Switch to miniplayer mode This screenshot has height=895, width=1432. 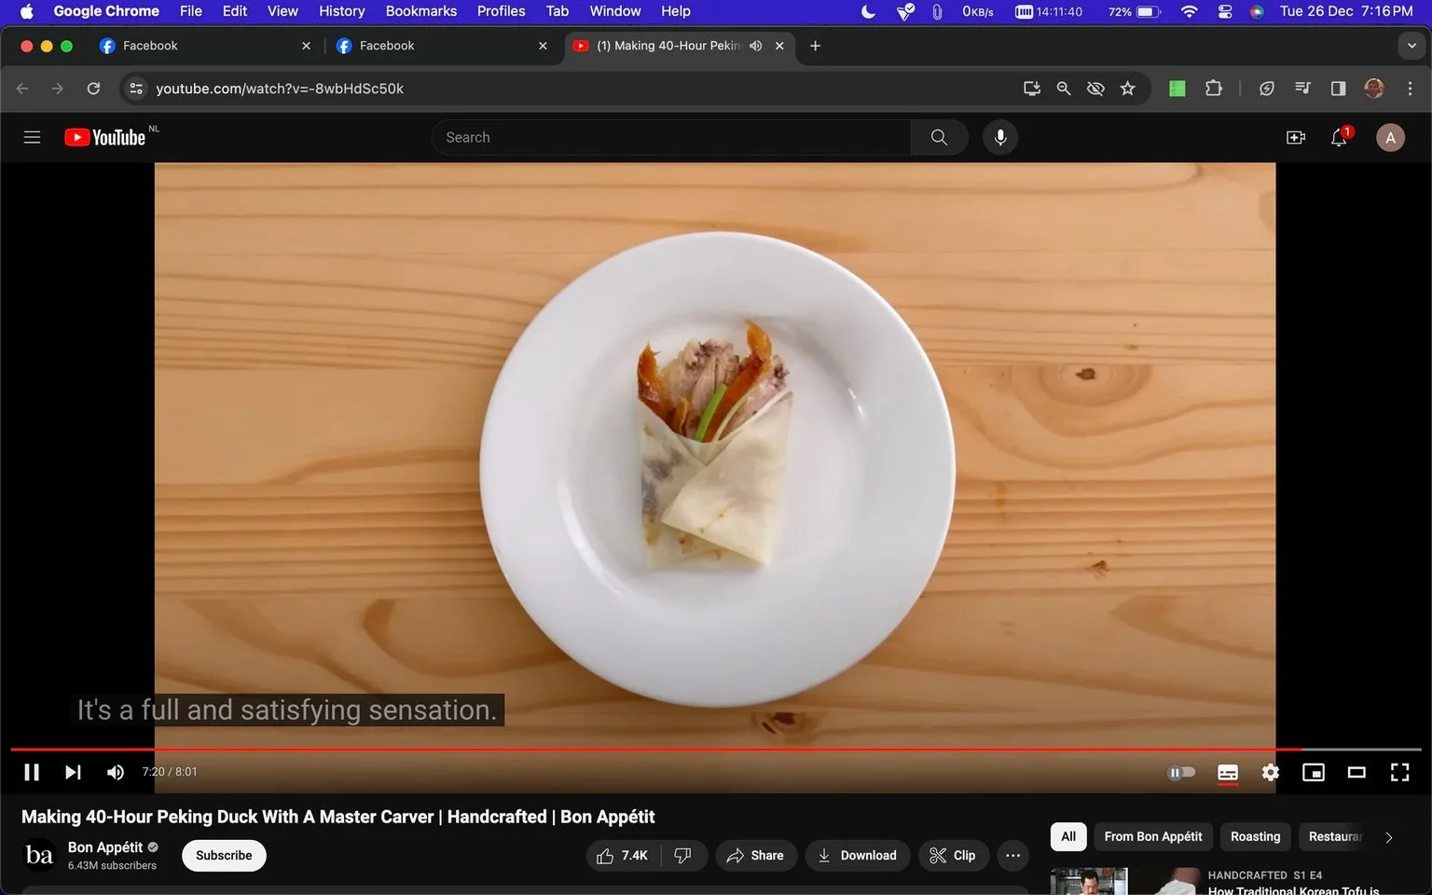coord(1313,772)
